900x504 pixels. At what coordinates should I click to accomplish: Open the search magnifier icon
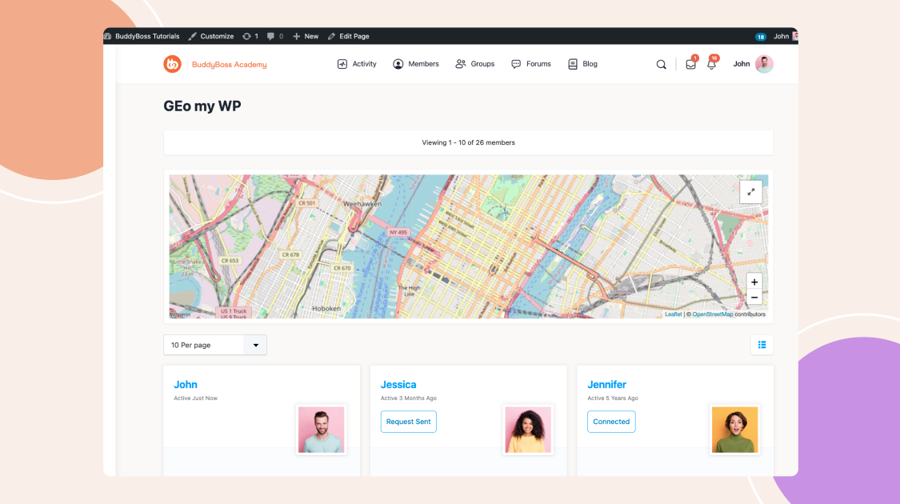[662, 64]
